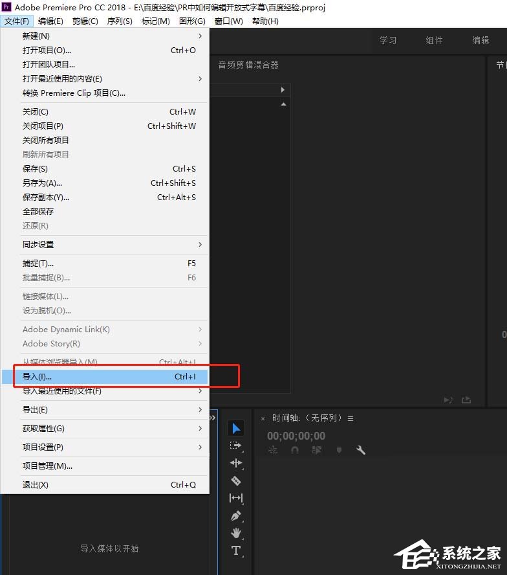Select the Razor tool

coord(236,480)
